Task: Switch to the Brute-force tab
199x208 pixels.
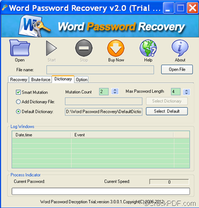Action: click(41, 79)
